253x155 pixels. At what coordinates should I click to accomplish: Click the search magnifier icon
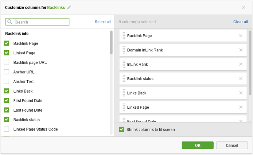[10, 22]
